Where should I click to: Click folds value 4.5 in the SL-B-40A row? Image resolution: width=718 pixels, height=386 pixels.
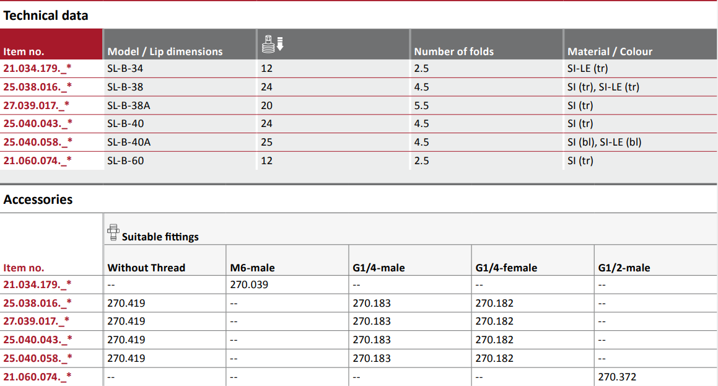[421, 143]
